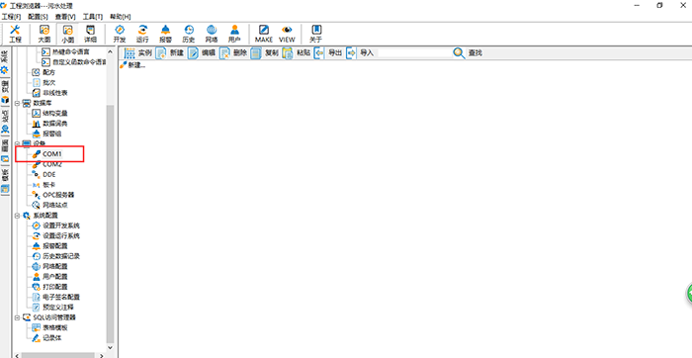
Task: Click the 查找 magnifier icon
Action: (x=459, y=53)
